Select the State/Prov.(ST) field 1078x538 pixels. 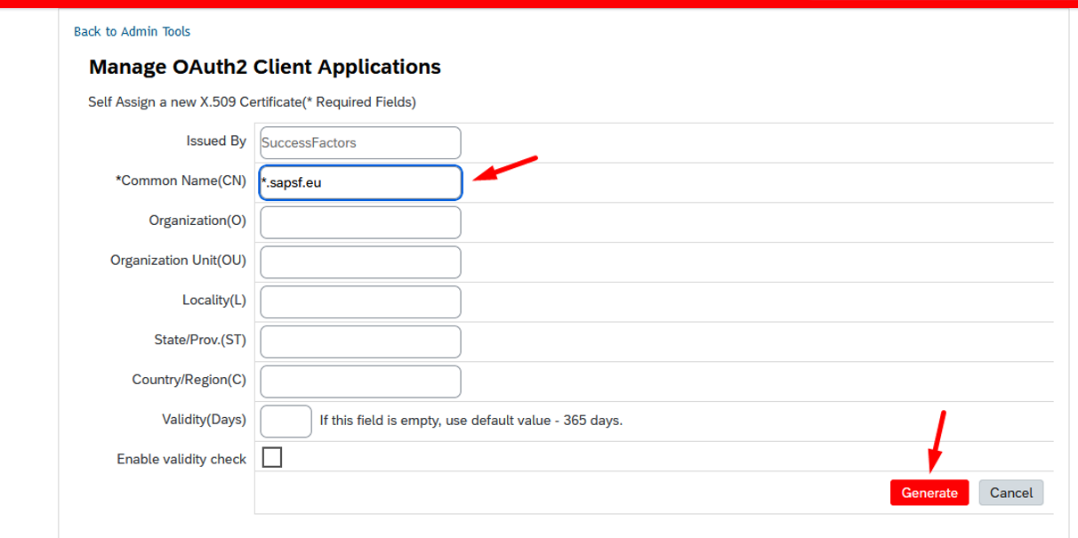[x=360, y=341]
